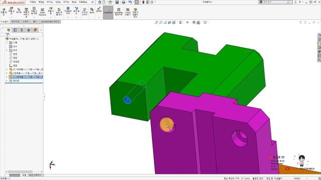Click the Apply Scene icon
Screen dimensions: 321x180
tap(199, 22)
